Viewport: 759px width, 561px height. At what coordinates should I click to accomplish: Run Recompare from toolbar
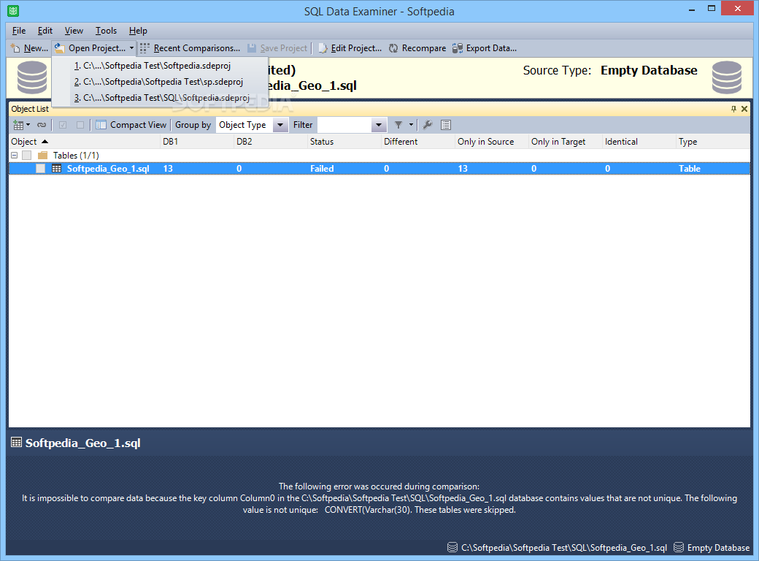[x=424, y=48]
